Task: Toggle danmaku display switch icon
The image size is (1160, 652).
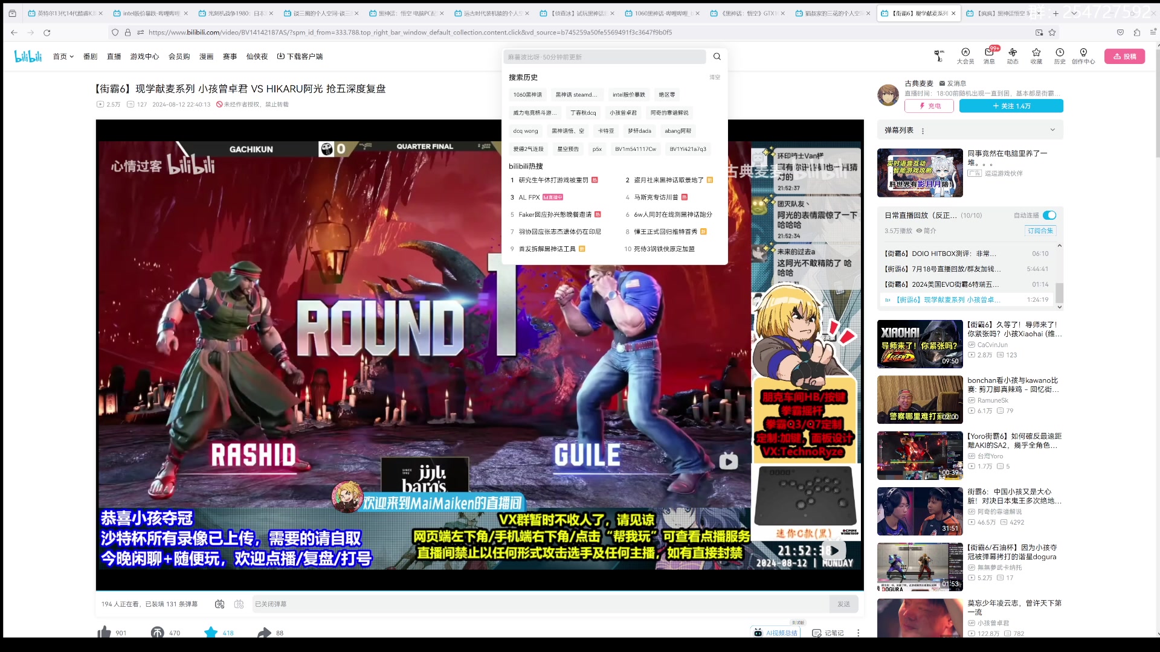Action: click(x=220, y=604)
